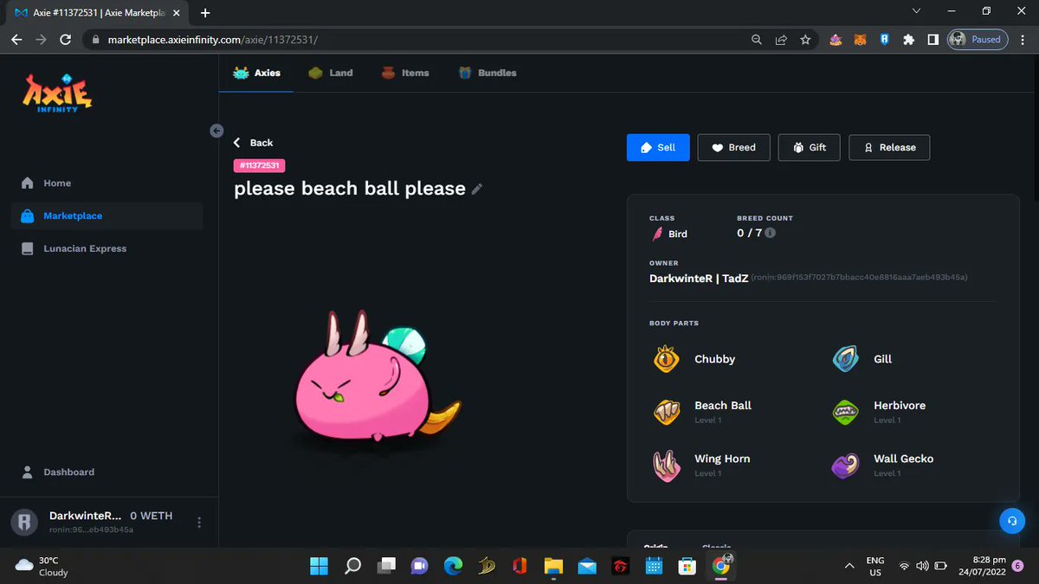Viewport: 1039px width, 584px height.
Task: Open Windows taskbar Search
Action: click(352, 567)
